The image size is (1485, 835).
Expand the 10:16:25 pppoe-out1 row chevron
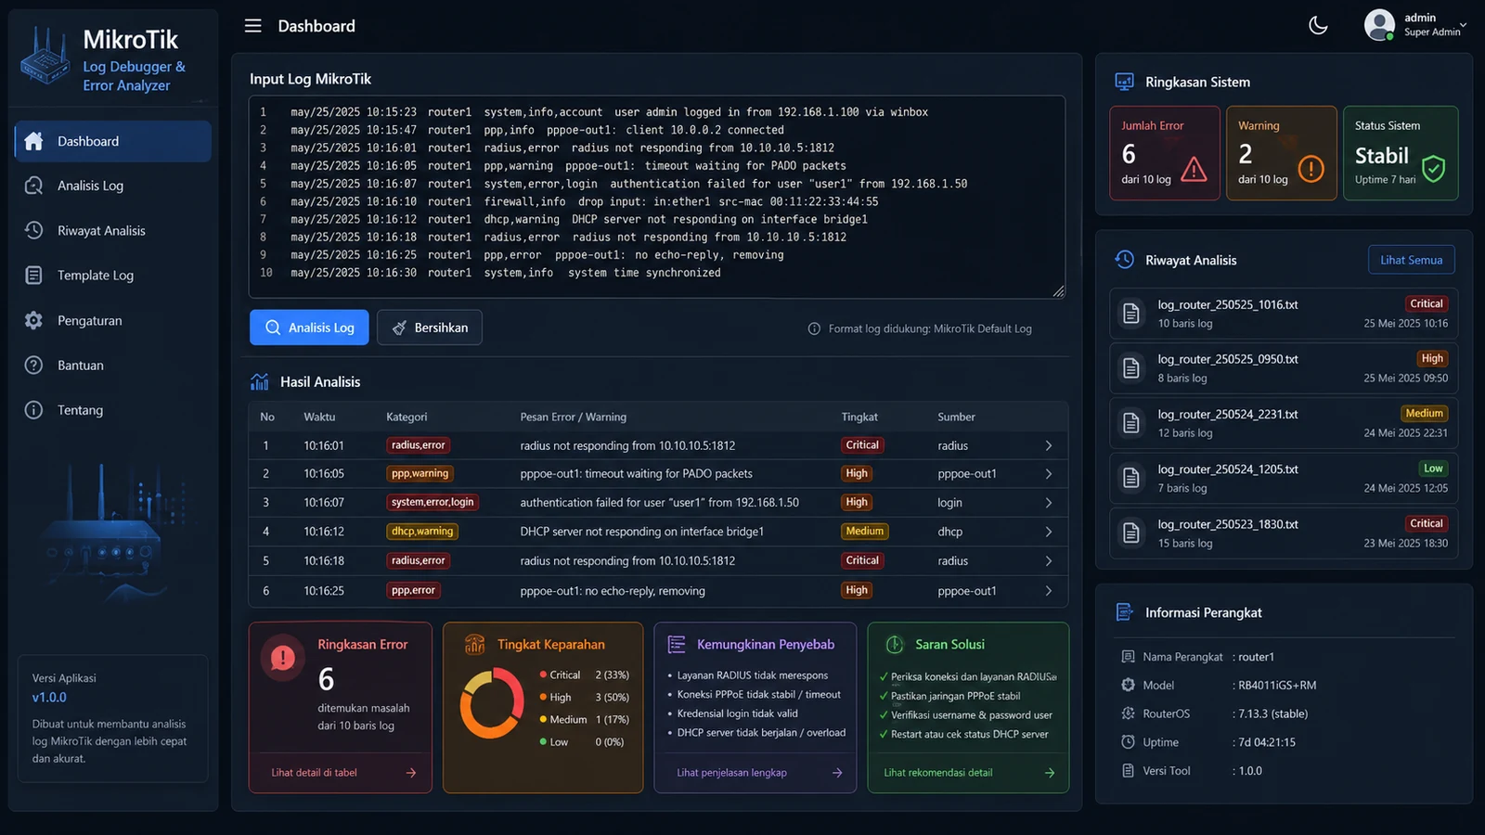(x=1049, y=591)
